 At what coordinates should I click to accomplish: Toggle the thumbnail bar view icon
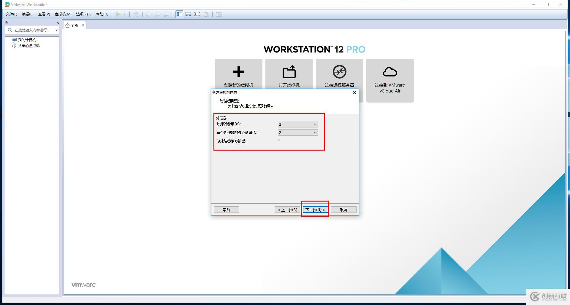coord(188,14)
